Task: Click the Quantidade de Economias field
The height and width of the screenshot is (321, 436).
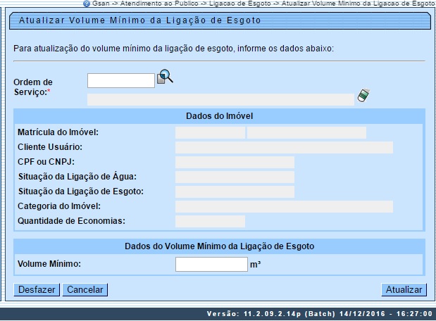Action: [210, 221]
